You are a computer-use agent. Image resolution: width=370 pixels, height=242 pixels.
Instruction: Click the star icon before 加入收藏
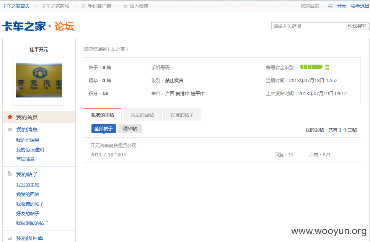(125, 6)
